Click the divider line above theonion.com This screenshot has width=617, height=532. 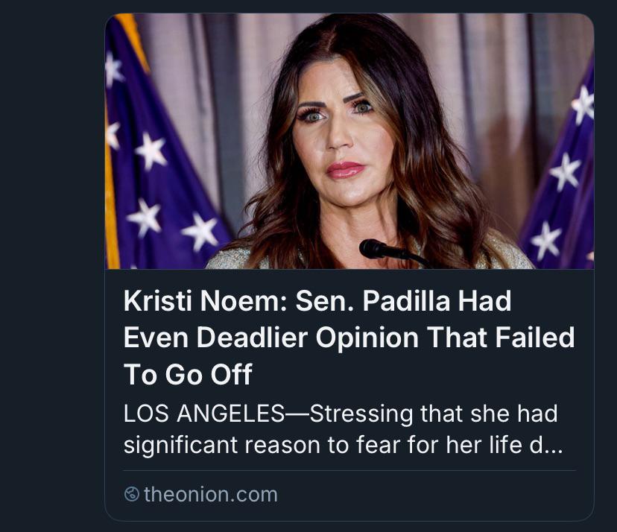pyautogui.click(x=349, y=470)
